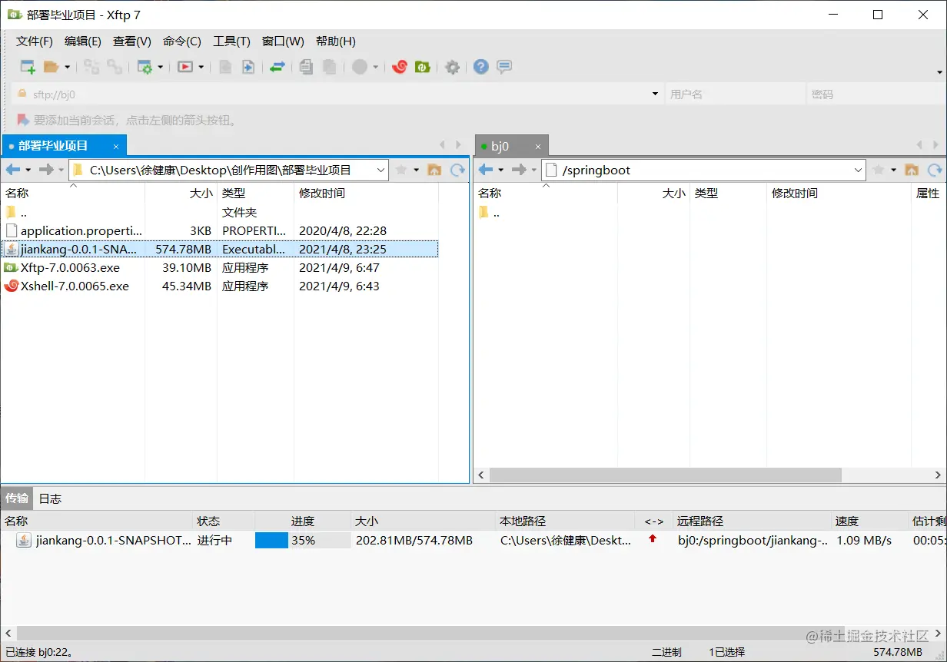947x662 pixels.
Task: Sort local files by 修改时间 column
Action: pos(366,193)
